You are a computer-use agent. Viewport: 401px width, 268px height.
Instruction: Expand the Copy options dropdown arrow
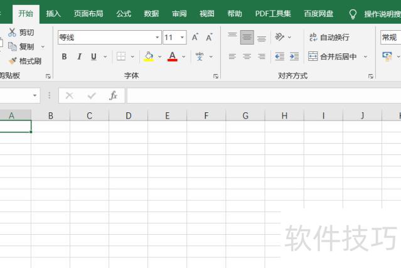pos(43,47)
